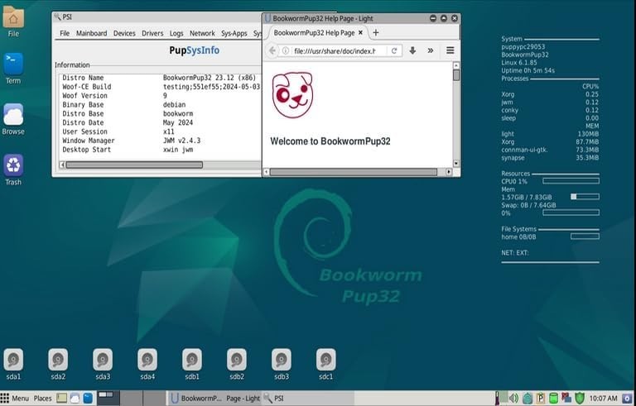636x406 pixels.
Task: Expand more browser toolbar items chevron
Action: tap(431, 50)
